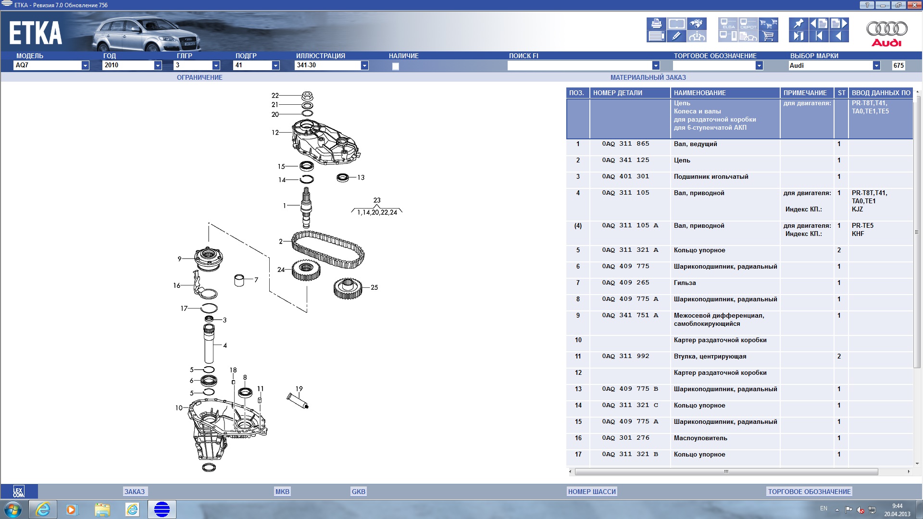
Task: Open the ОГРАНИЧЕНИЕ menu item
Action: click(x=200, y=77)
